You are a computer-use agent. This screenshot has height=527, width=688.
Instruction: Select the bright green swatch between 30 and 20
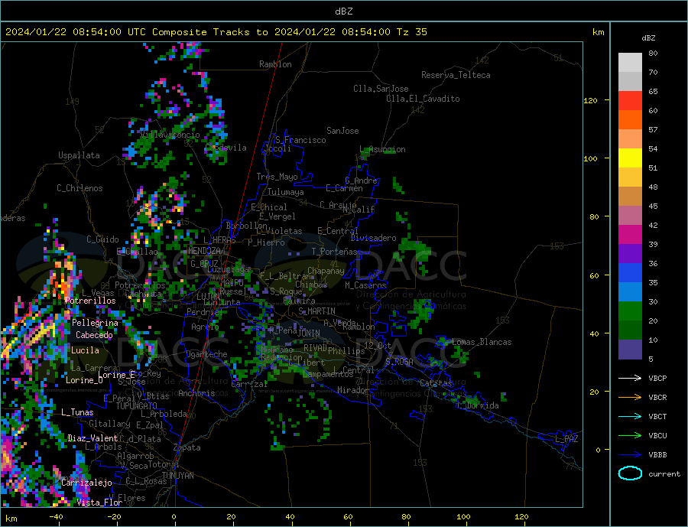[630, 311]
